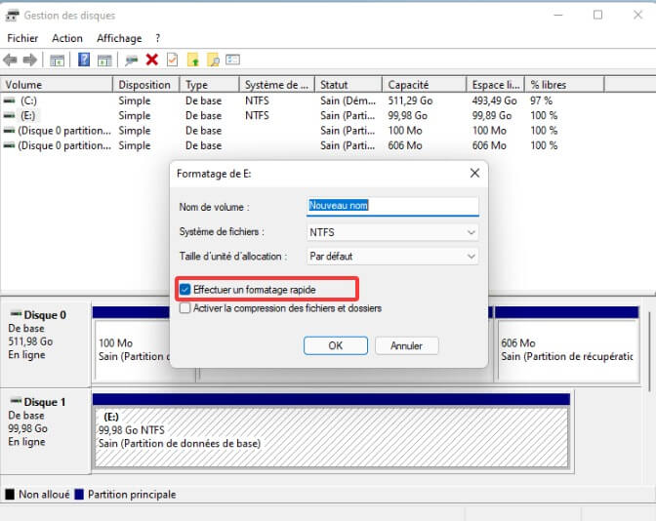Confirm formatting with the OK button

point(336,345)
